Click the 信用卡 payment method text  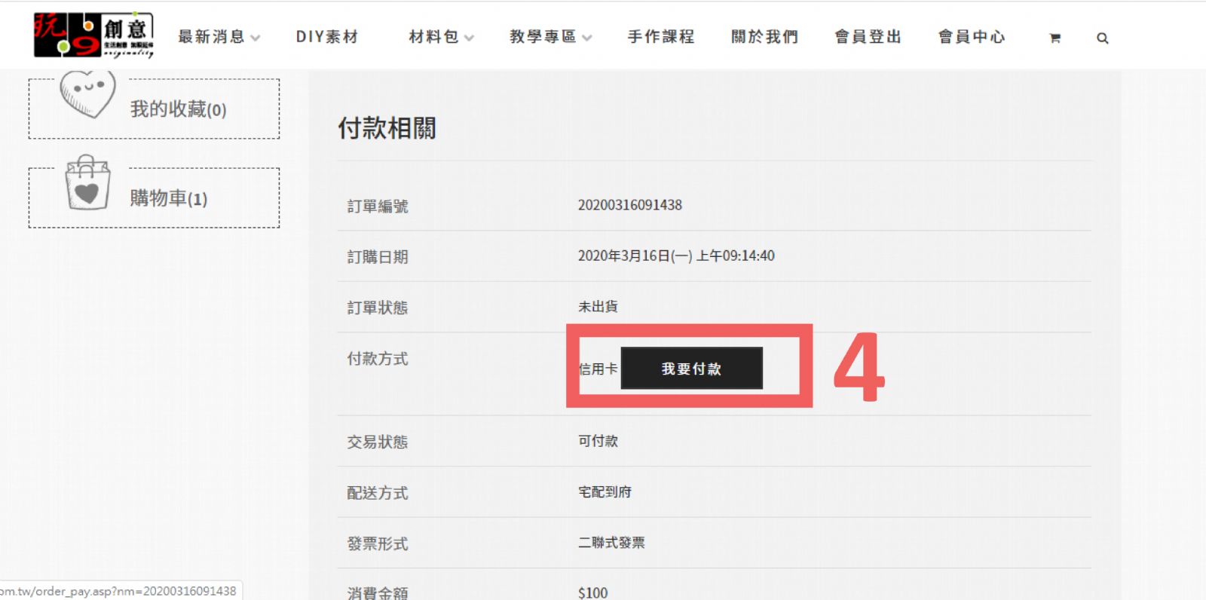(598, 369)
